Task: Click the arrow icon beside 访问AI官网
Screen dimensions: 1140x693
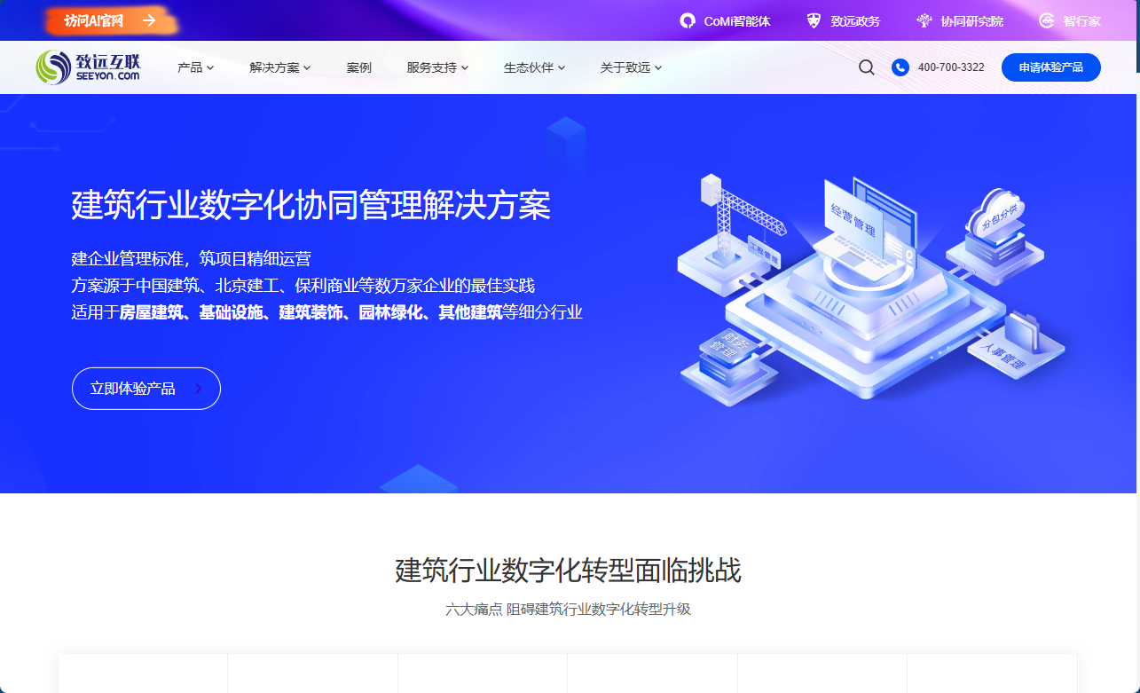Action: tap(149, 20)
